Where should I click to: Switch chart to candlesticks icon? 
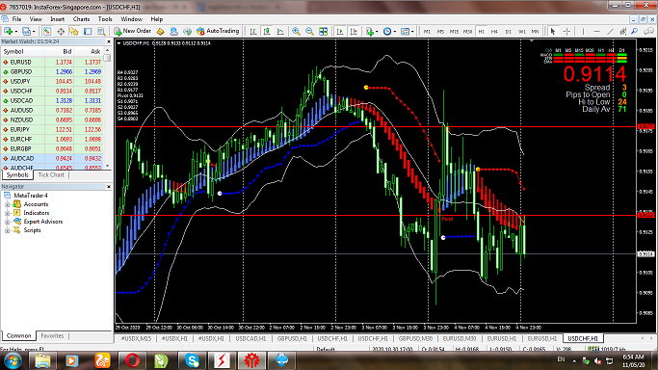point(267,31)
